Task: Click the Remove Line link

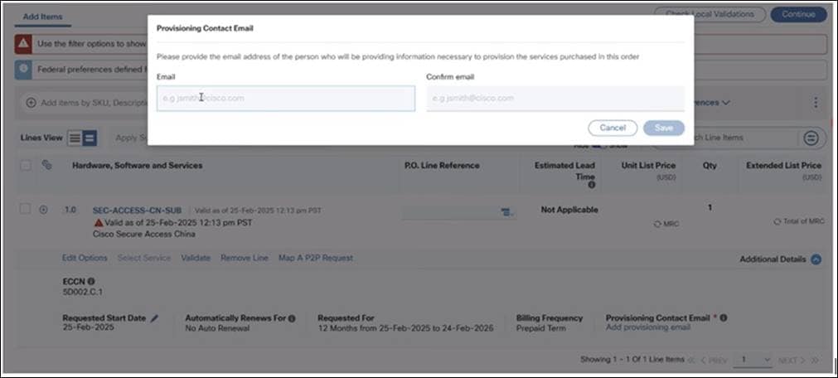Action: pyautogui.click(x=245, y=258)
